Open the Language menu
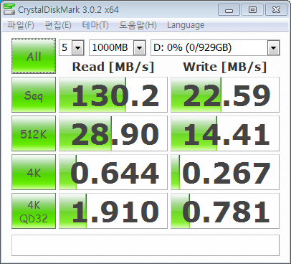Screen dimensions: 291x264 [186, 25]
